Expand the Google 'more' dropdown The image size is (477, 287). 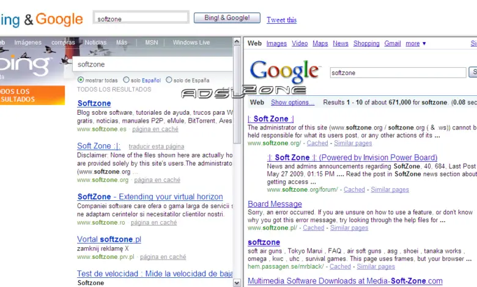[416, 43]
